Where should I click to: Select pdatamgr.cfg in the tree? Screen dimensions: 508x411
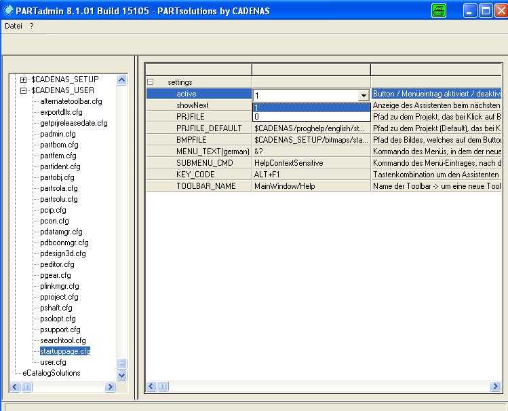click(x=61, y=232)
